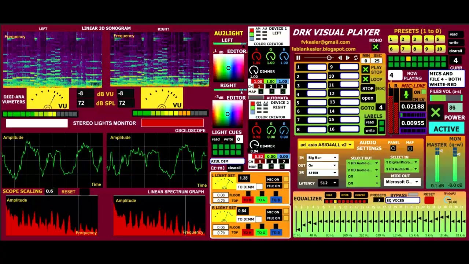Toggle the PLAY STOP checkbox

coord(365,70)
